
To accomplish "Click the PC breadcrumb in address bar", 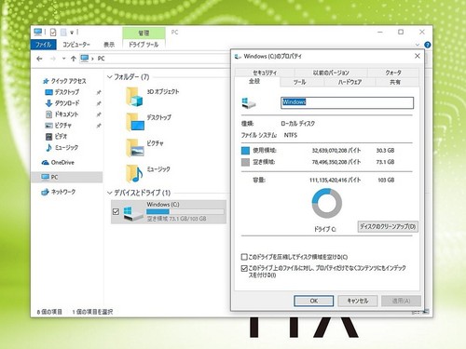I will pyautogui.click(x=102, y=59).
